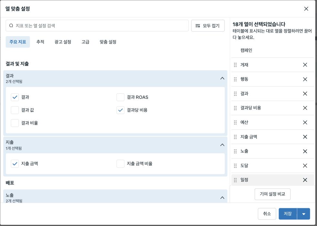Switch to the 주요 지표 tab
The width and height of the screenshot is (317, 226).
18,42
